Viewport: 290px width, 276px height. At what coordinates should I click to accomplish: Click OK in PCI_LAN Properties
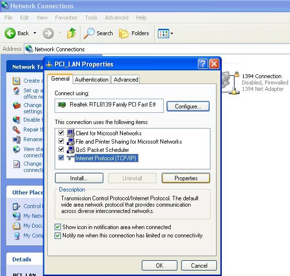159,265
